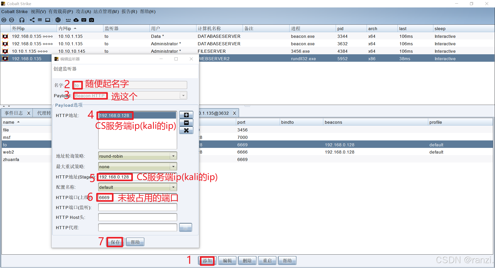Sort sessions by the pid column header
Image resolution: width=495 pixels, height=268 pixels.
pyautogui.click(x=351, y=29)
